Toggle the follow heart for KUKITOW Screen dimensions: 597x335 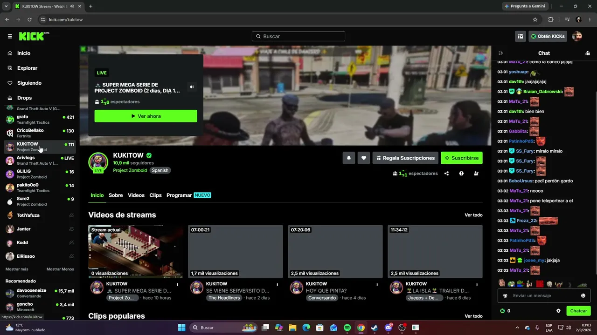[x=364, y=158]
